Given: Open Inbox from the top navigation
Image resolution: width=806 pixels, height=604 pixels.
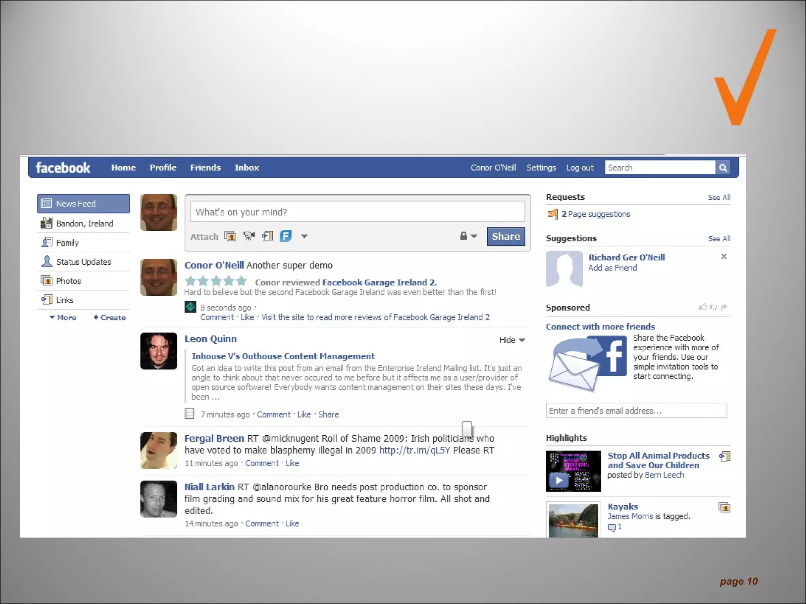Looking at the screenshot, I should pyautogui.click(x=247, y=168).
